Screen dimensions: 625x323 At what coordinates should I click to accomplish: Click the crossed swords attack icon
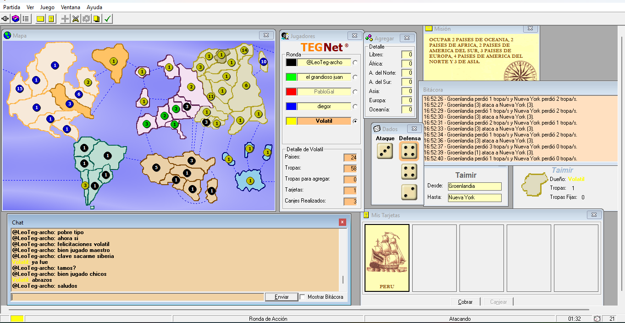click(x=76, y=19)
